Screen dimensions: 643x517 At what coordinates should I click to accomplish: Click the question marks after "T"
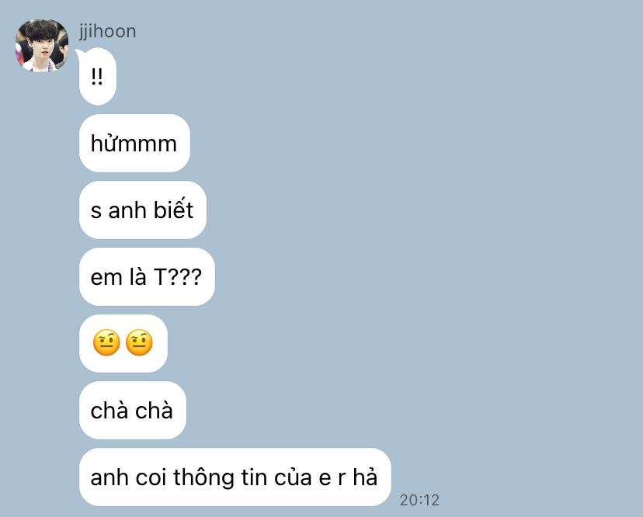point(185,277)
